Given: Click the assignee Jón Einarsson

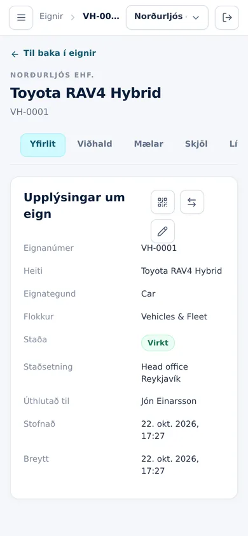Looking at the screenshot, I should (169, 401).
